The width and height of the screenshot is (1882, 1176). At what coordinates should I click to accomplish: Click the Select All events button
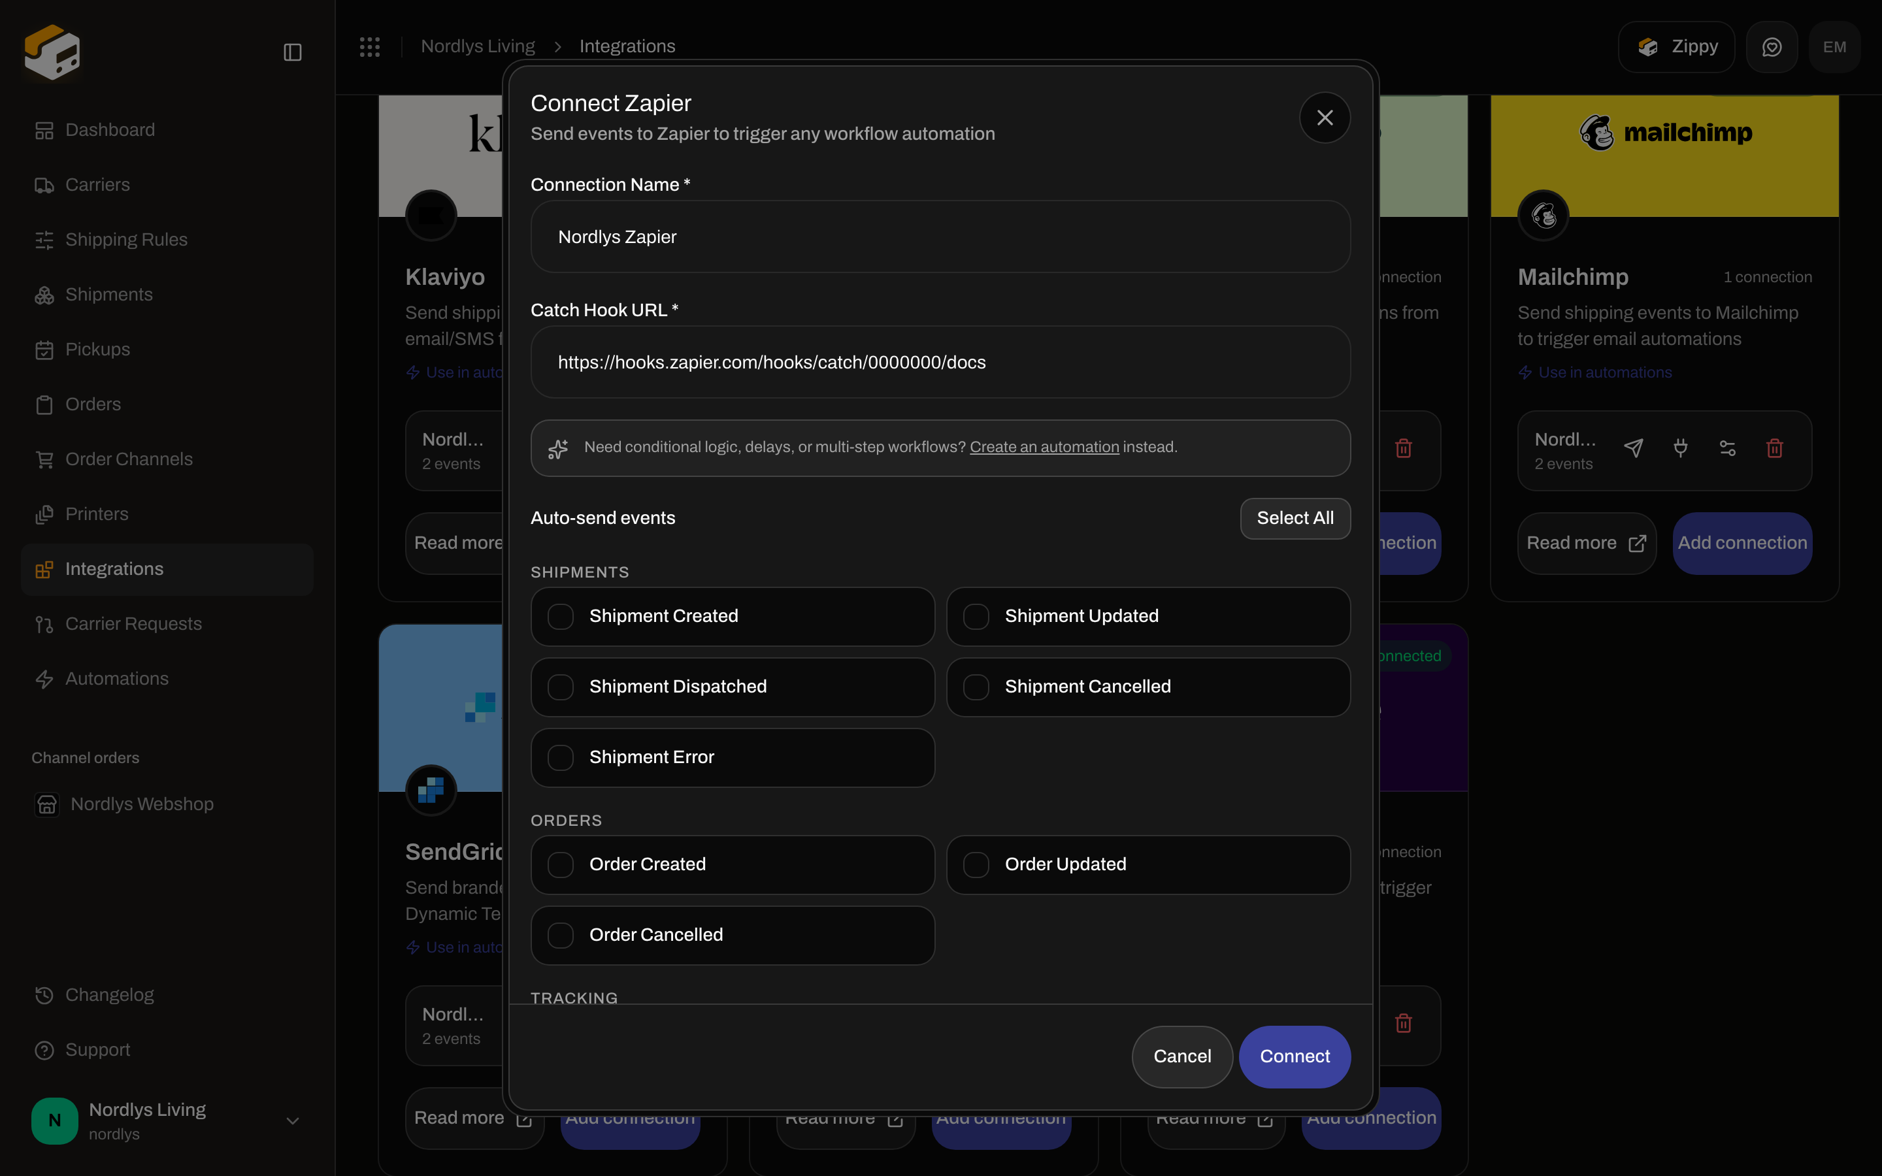pos(1295,518)
